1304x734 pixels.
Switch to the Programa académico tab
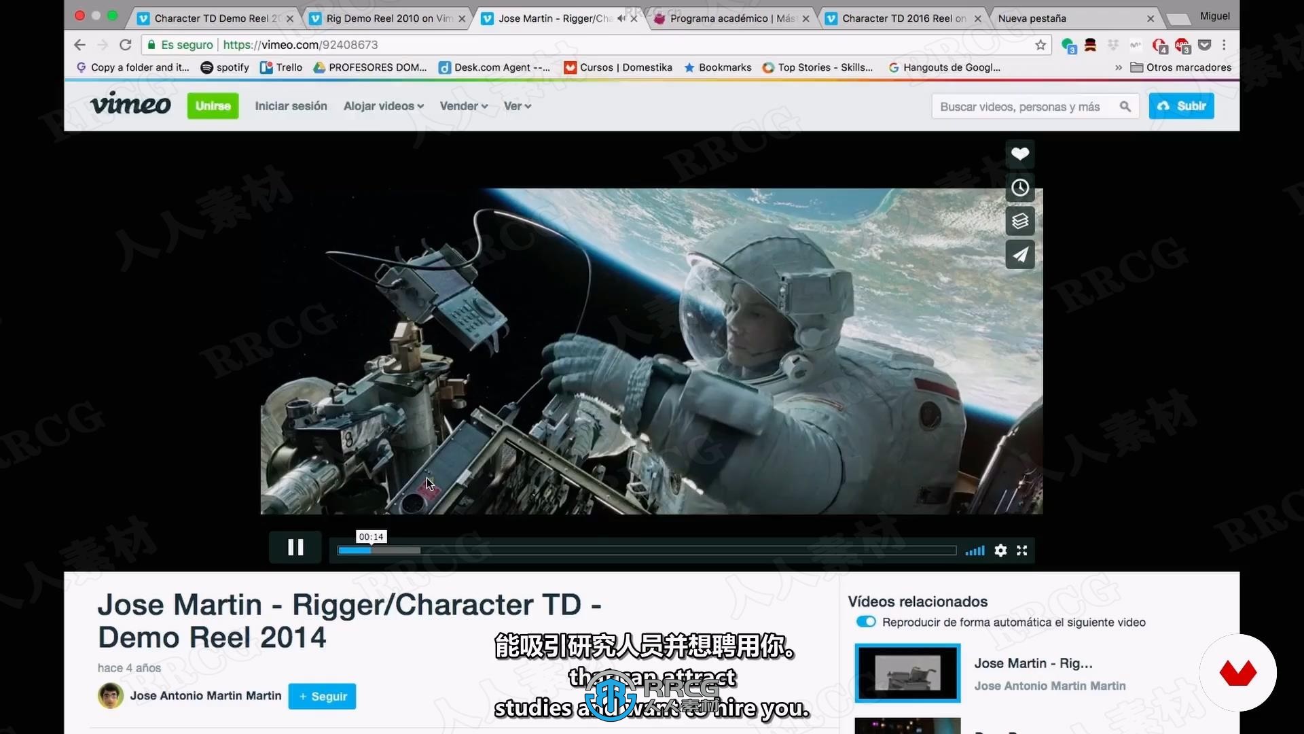732,18
